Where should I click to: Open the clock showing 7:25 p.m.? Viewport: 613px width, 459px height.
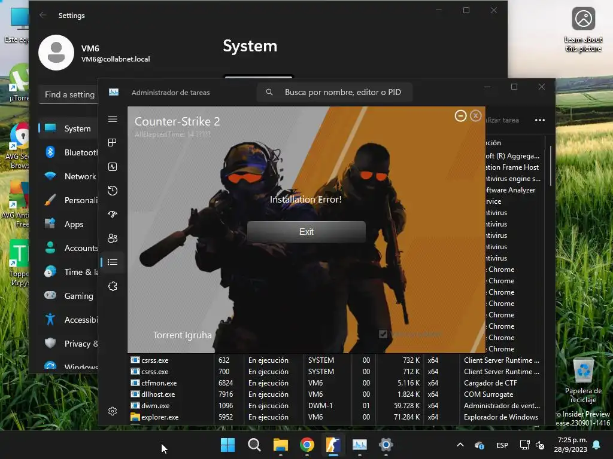570,445
